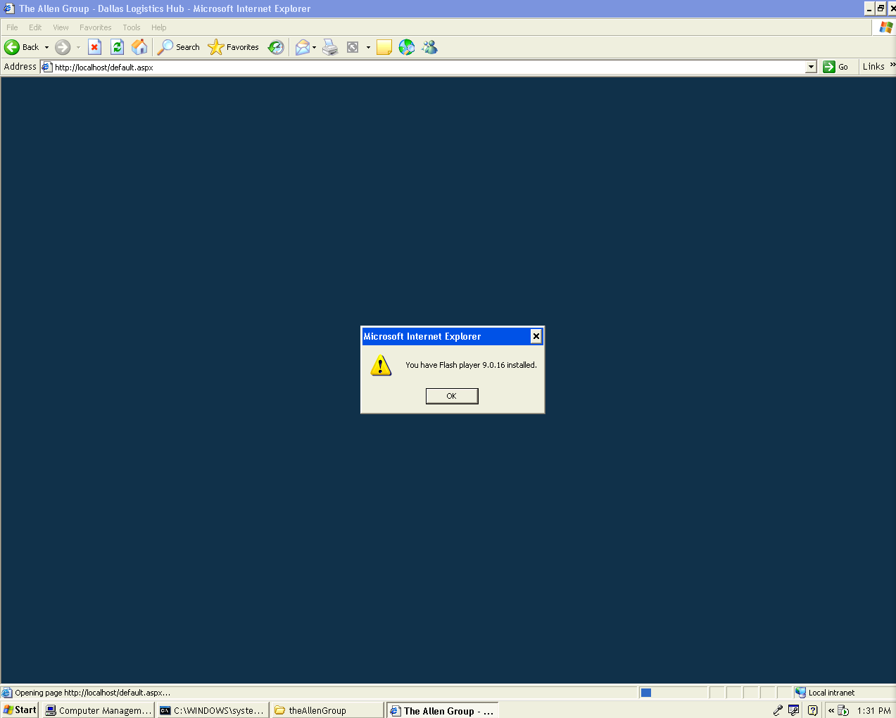Click the status bar loading progress indicator
The height and width of the screenshot is (718, 896).
pyautogui.click(x=673, y=693)
